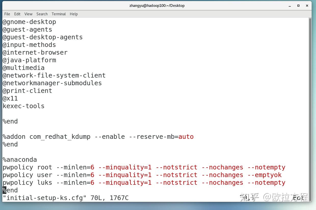
Task: Click the @x11 line
Action: coord(10,98)
